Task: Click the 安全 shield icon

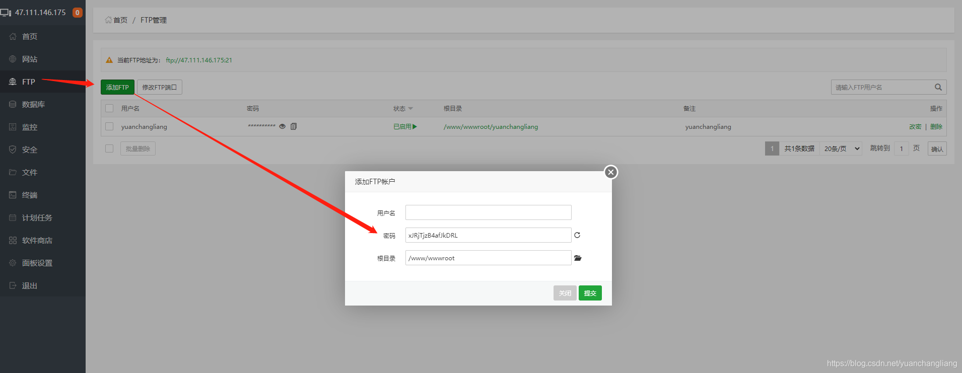Action: coord(13,150)
